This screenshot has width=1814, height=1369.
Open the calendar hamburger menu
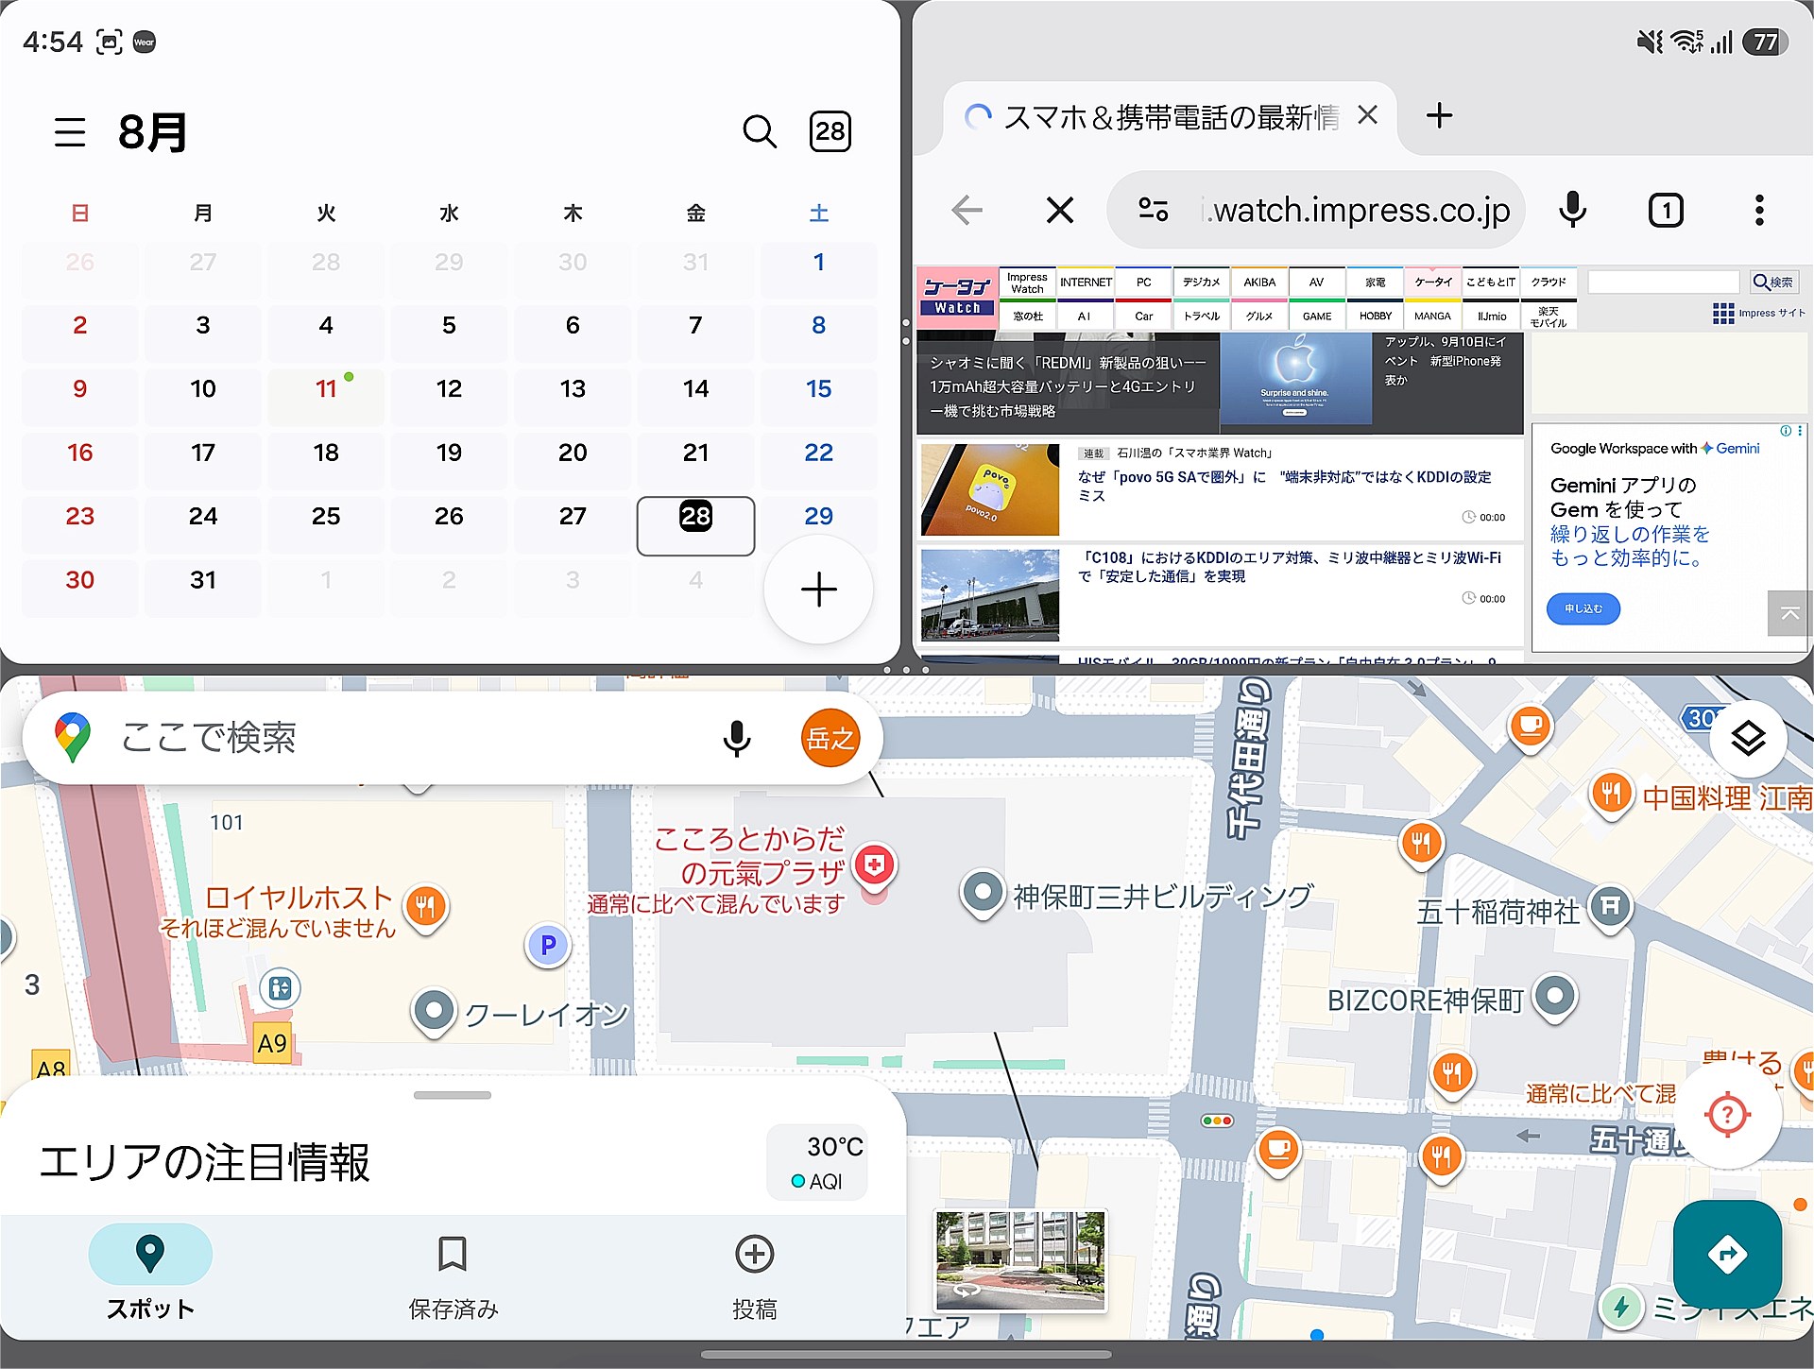click(70, 132)
